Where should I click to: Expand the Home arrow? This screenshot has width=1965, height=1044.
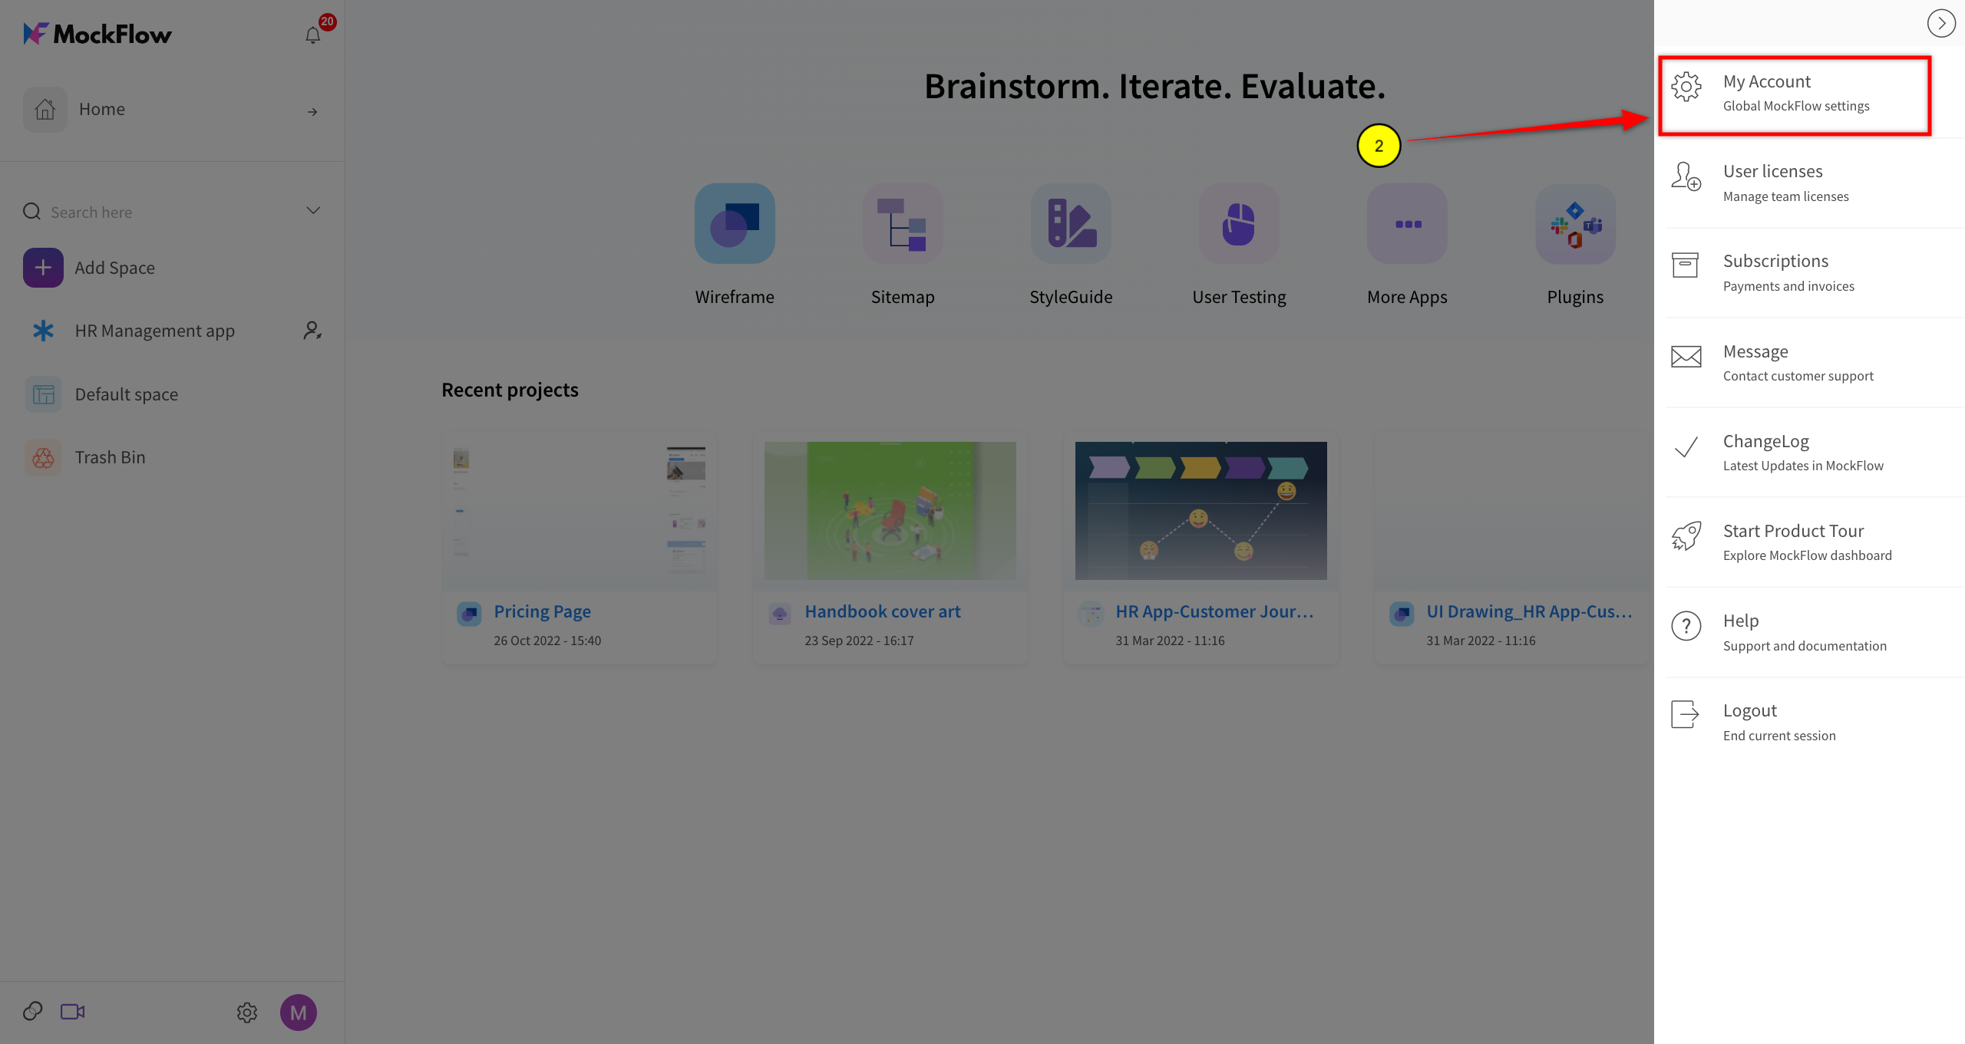coord(312,112)
